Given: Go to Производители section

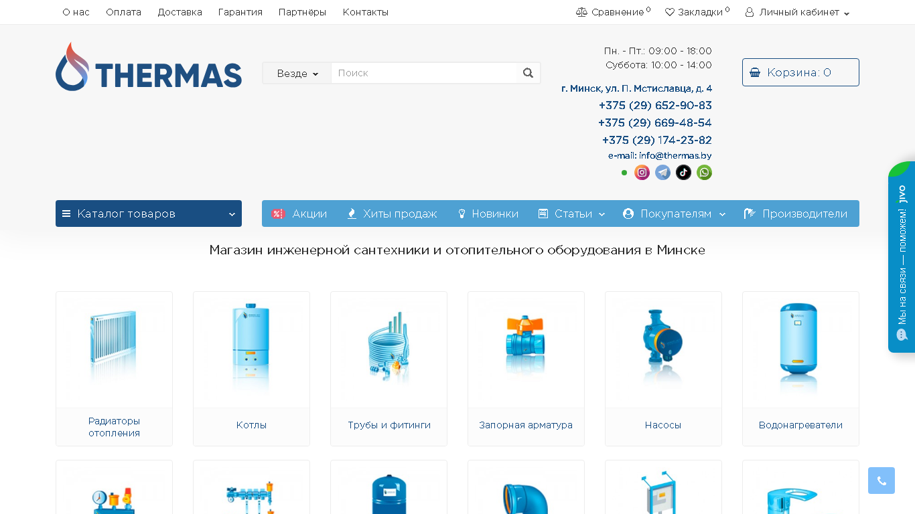Looking at the screenshot, I should pyautogui.click(x=796, y=213).
